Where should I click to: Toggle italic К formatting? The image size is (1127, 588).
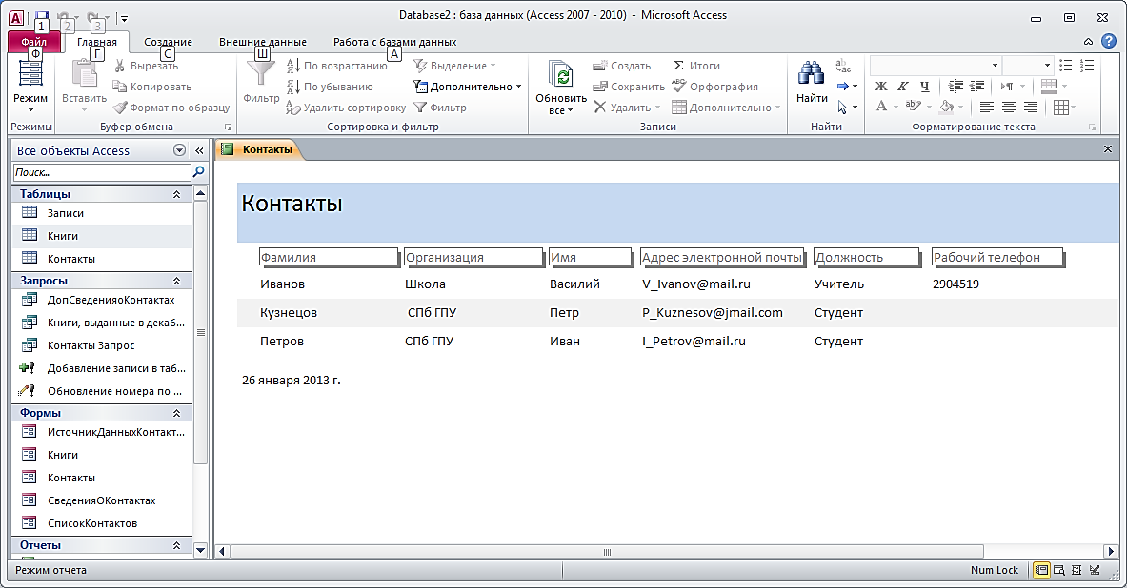point(903,87)
